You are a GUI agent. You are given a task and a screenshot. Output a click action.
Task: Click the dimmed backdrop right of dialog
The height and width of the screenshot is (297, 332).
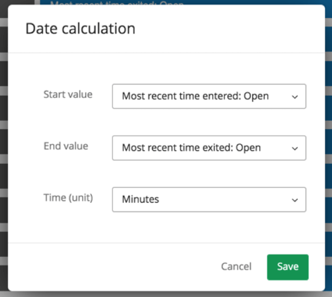click(x=328, y=150)
